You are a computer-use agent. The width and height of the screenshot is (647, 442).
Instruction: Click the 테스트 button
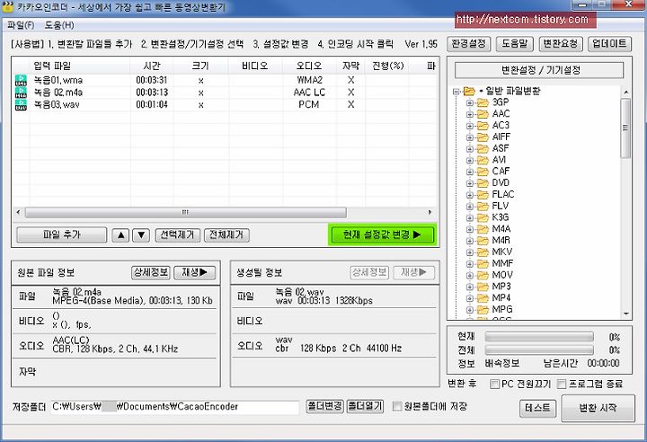537,408
